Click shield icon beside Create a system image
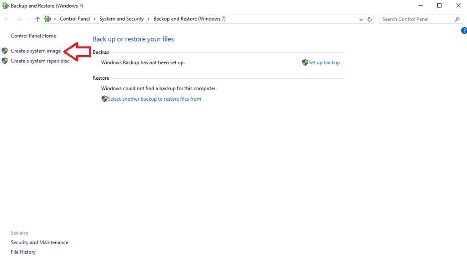This screenshot has width=467, height=260. tap(5, 51)
